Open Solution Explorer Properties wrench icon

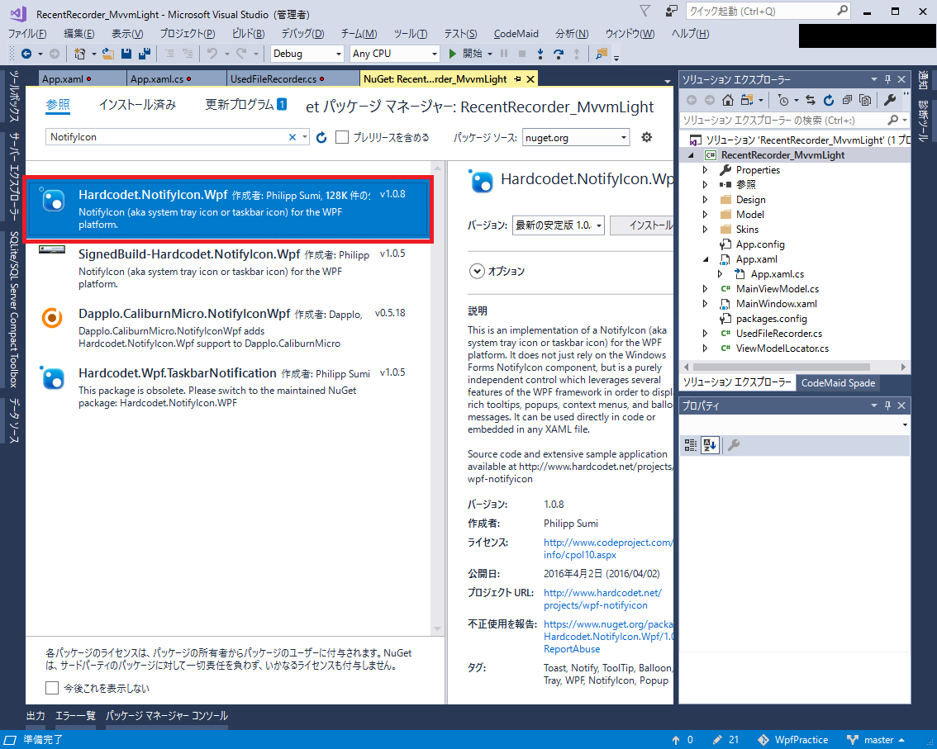[x=890, y=100]
